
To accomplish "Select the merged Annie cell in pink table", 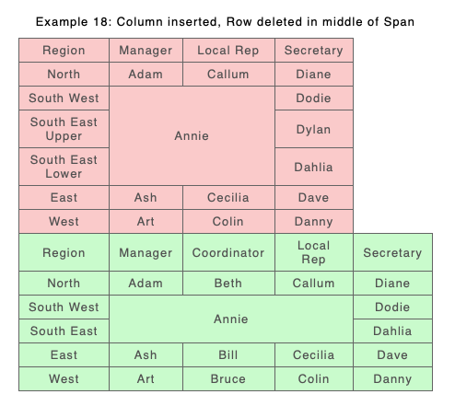I will (192, 135).
